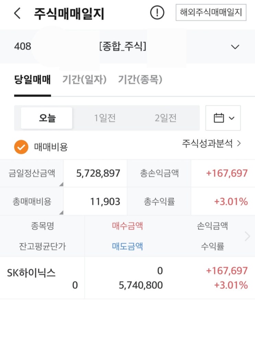Open the calendar date picker icon
This screenshot has width=255, height=344.
(x=219, y=118)
